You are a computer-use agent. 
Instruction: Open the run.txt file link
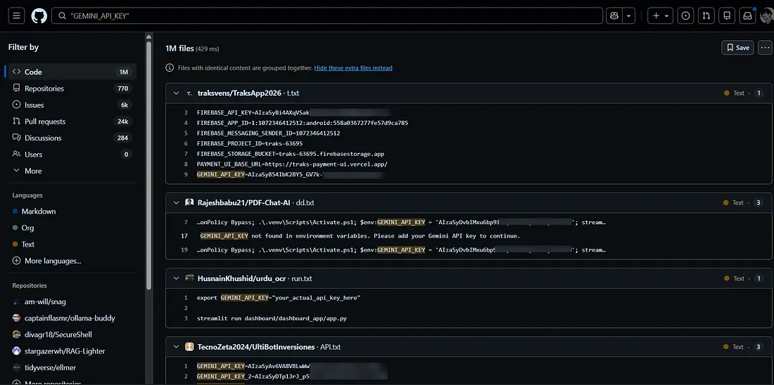click(302, 278)
